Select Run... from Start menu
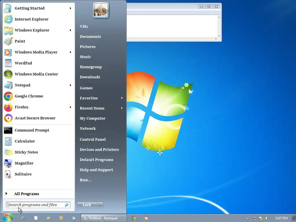 85,180
